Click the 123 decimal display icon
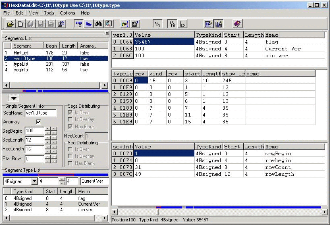The width and height of the screenshot is (330, 225). [x=158, y=24]
